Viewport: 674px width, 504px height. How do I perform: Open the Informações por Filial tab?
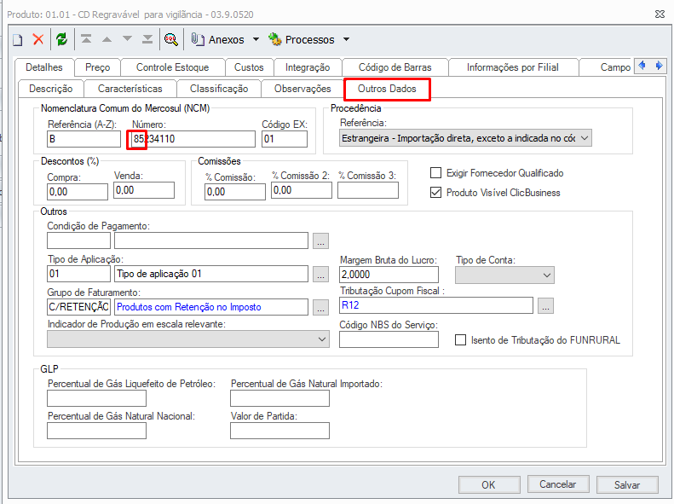point(512,67)
